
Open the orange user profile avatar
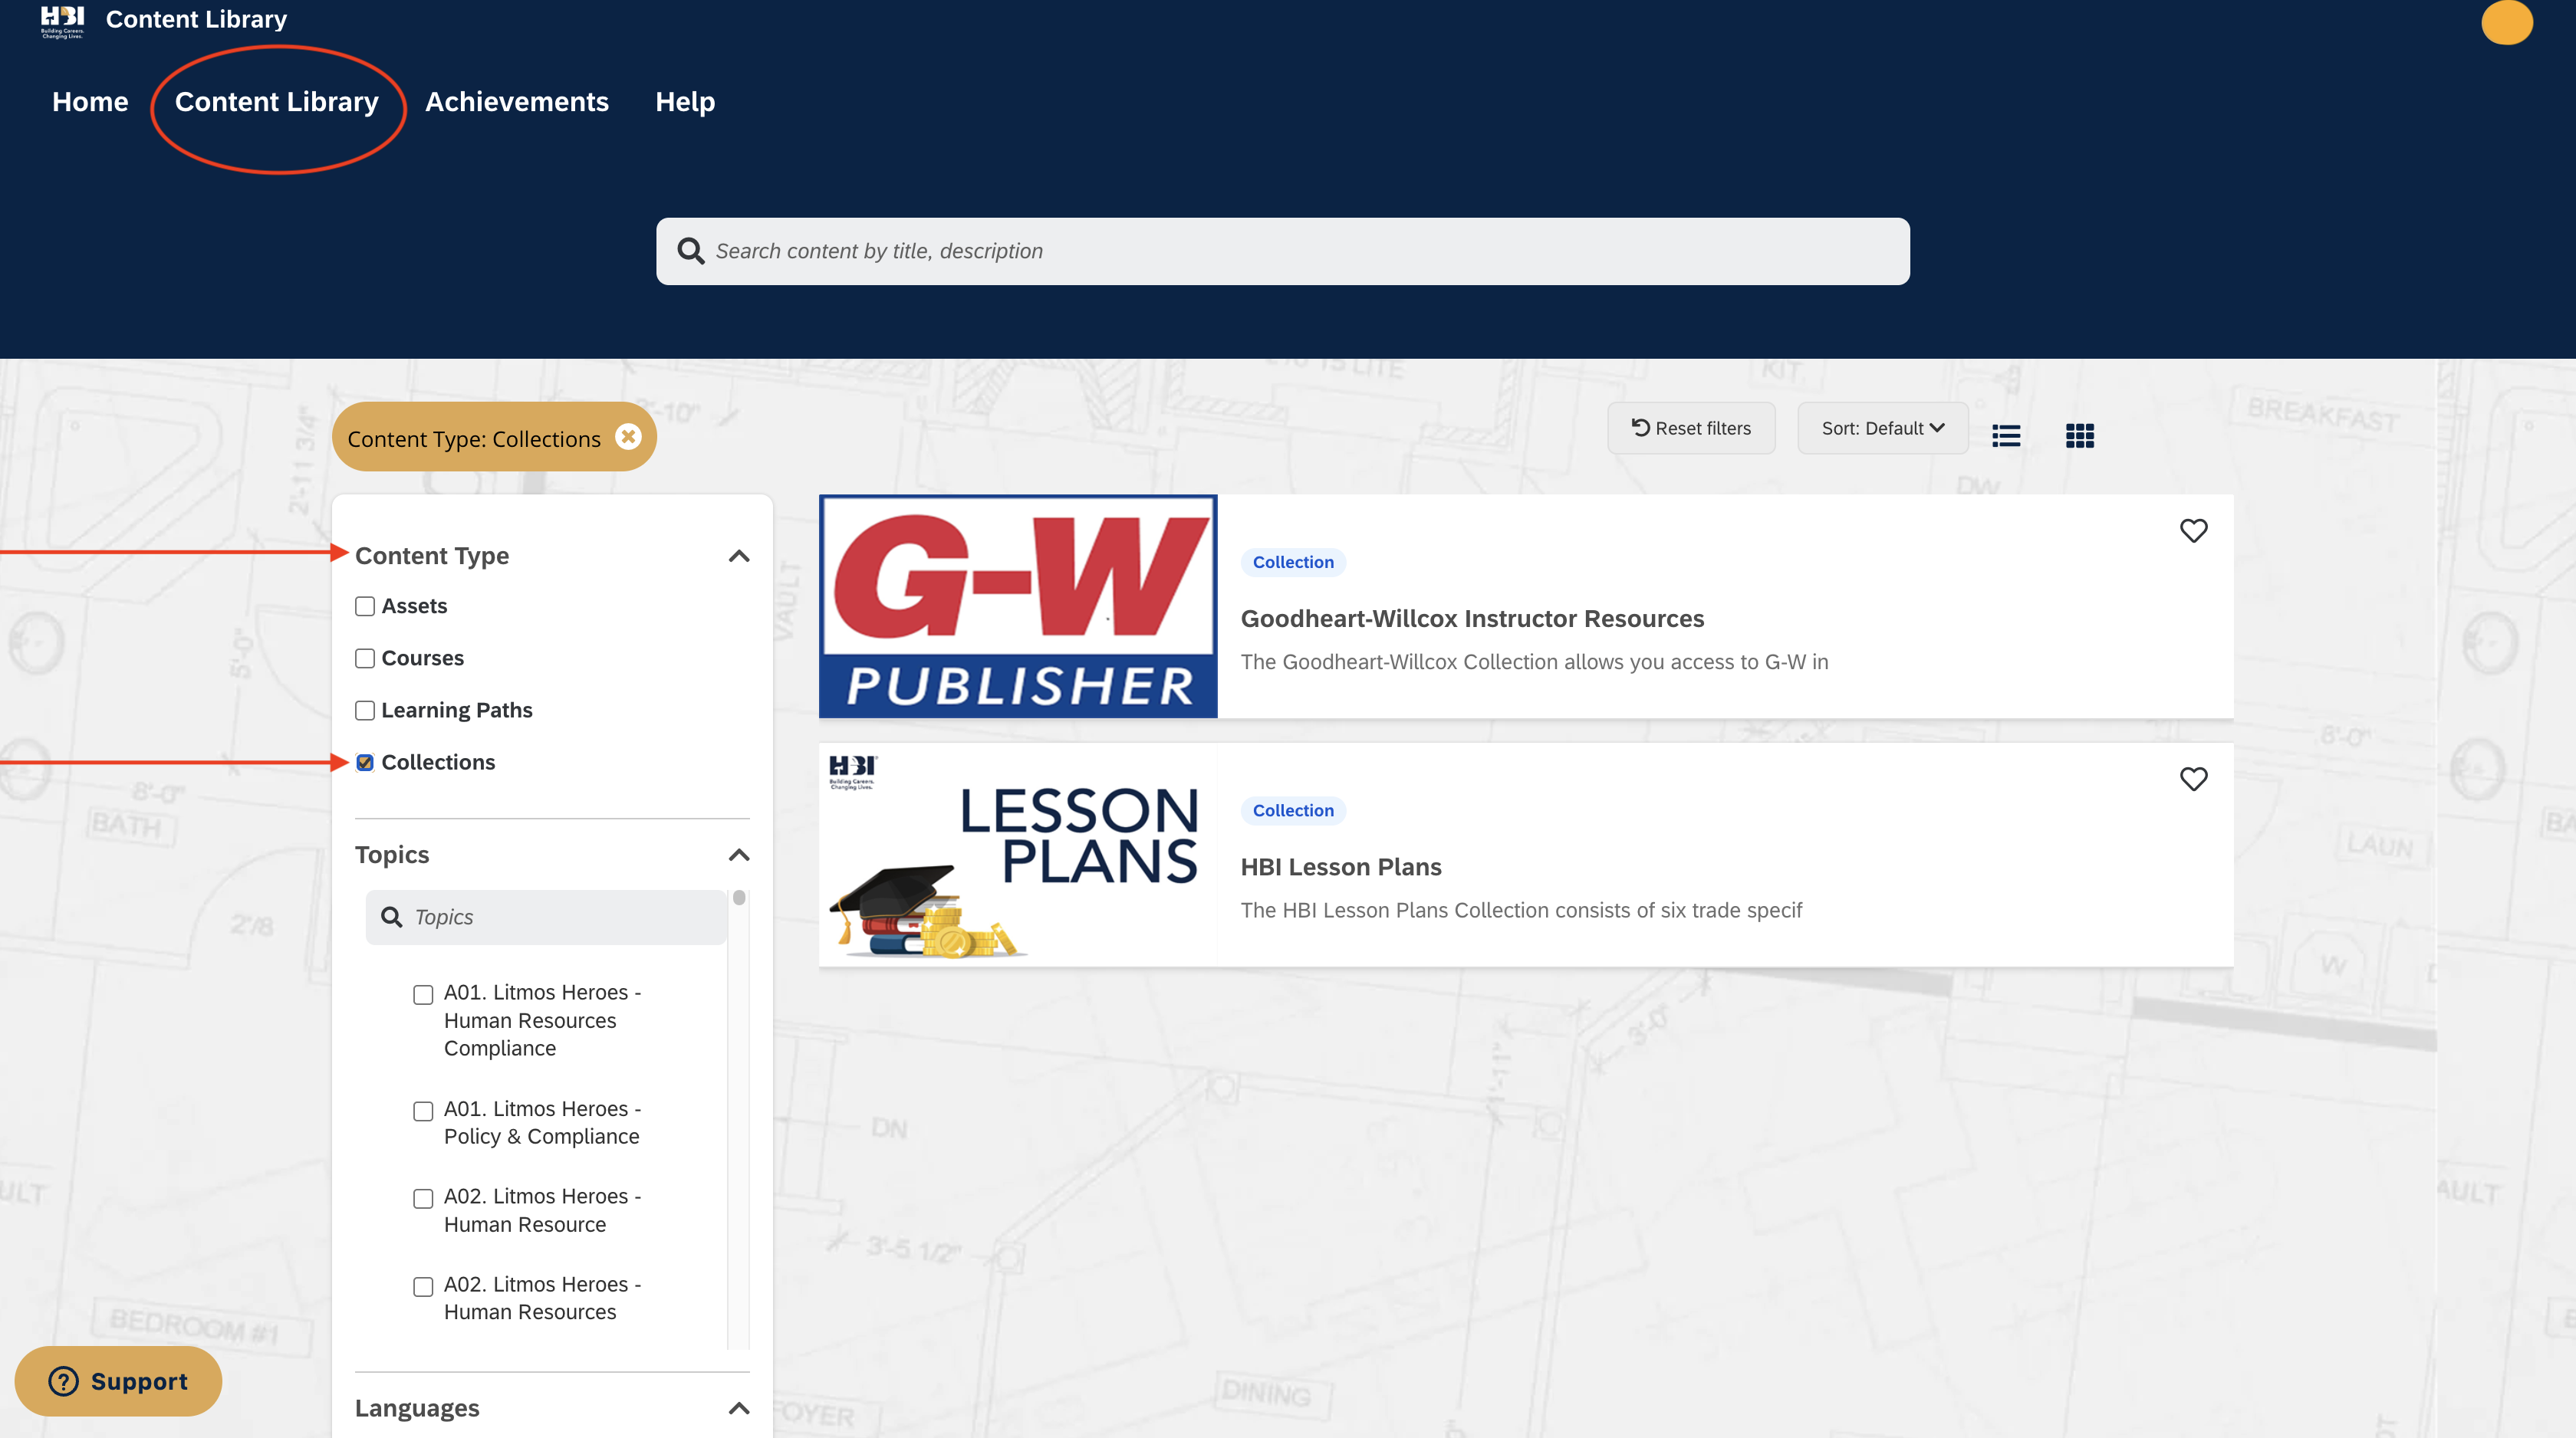point(2506,22)
